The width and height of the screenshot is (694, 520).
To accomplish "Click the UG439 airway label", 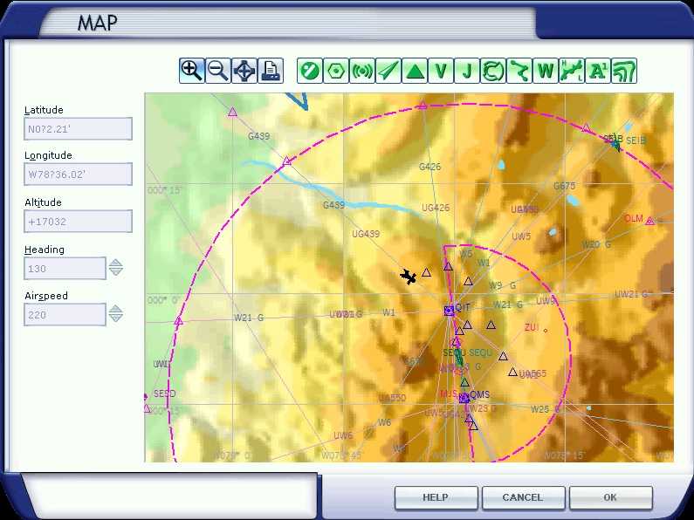I will click(x=366, y=234).
